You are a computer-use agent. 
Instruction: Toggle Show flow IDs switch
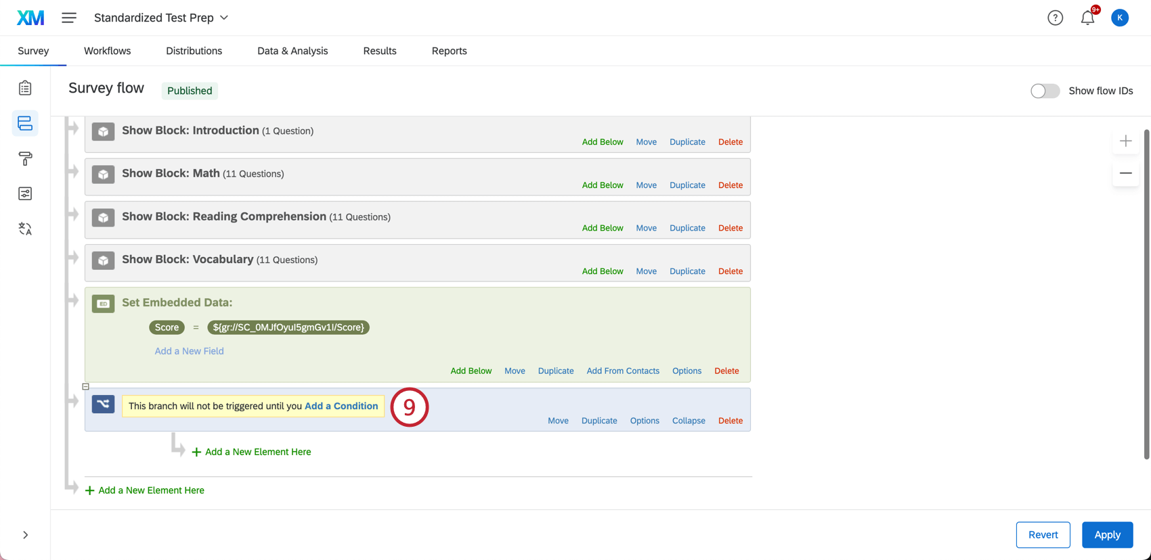click(1045, 91)
